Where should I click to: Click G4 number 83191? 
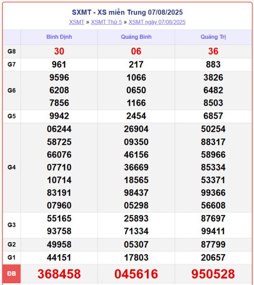coord(59,193)
